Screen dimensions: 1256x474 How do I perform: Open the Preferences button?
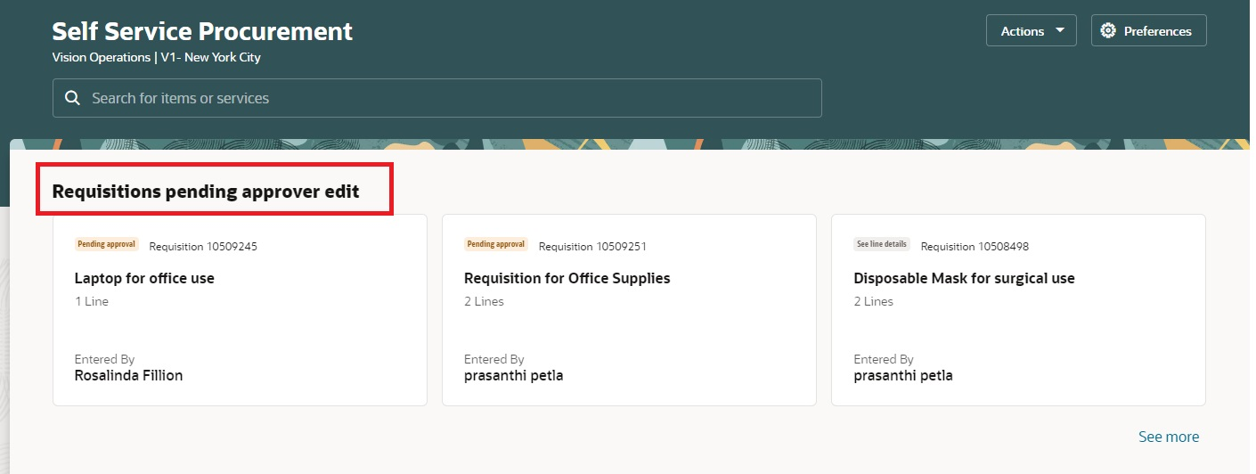tap(1148, 30)
